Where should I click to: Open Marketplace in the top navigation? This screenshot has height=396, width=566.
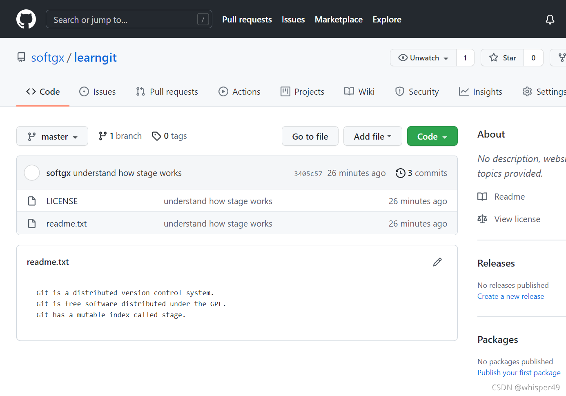coord(339,20)
